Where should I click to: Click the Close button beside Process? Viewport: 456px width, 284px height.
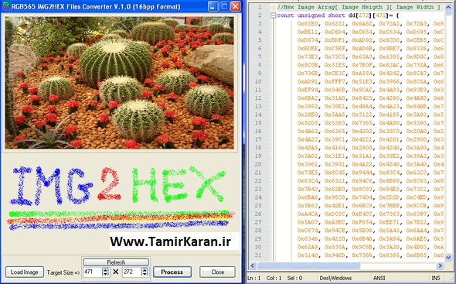217,272
